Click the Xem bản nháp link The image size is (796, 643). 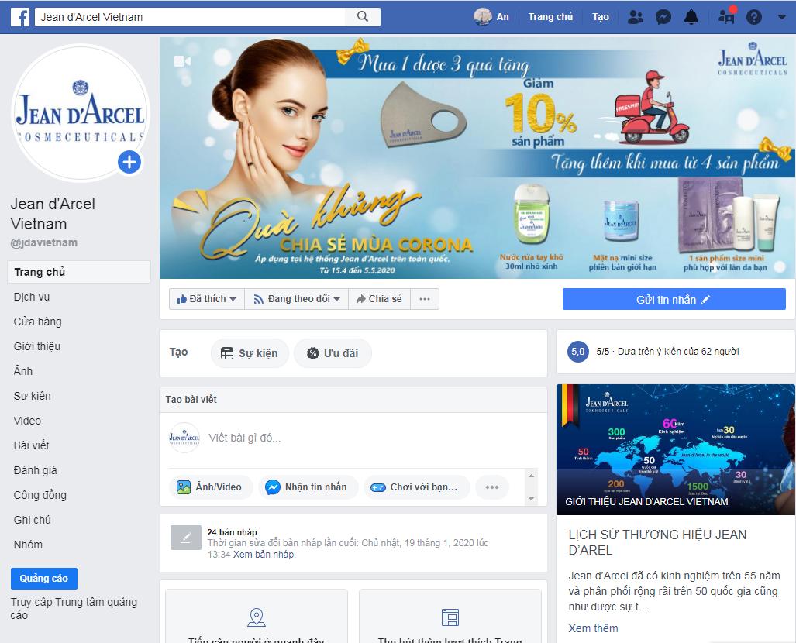264,555
